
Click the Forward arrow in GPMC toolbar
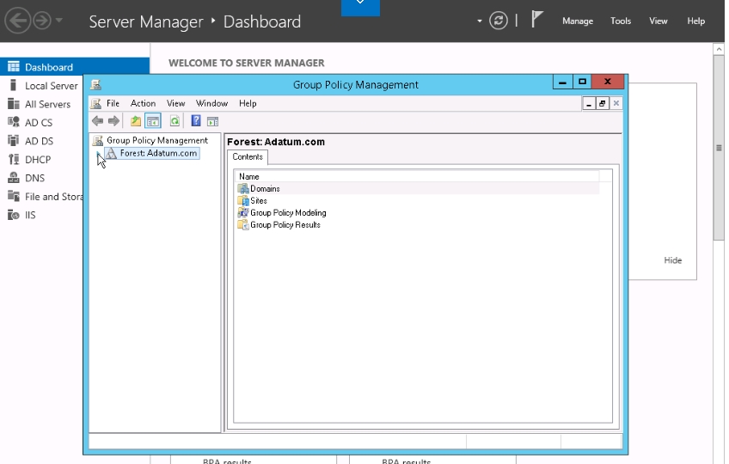tap(113, 121)
